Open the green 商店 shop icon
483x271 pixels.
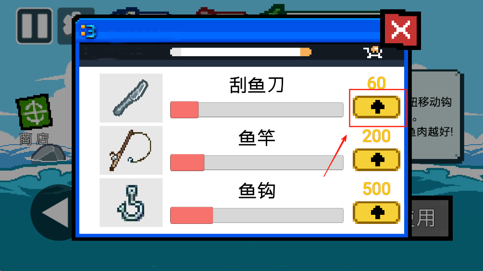point(34,112)
